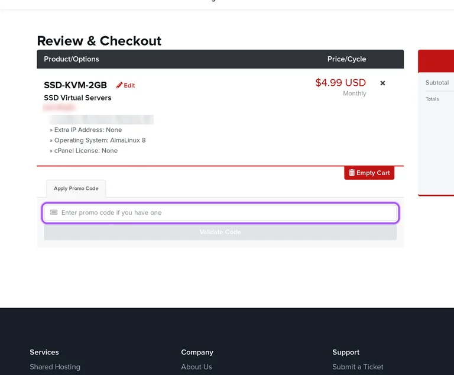Click the Support footer heading
454x375 pixels.
pos(346,353)
